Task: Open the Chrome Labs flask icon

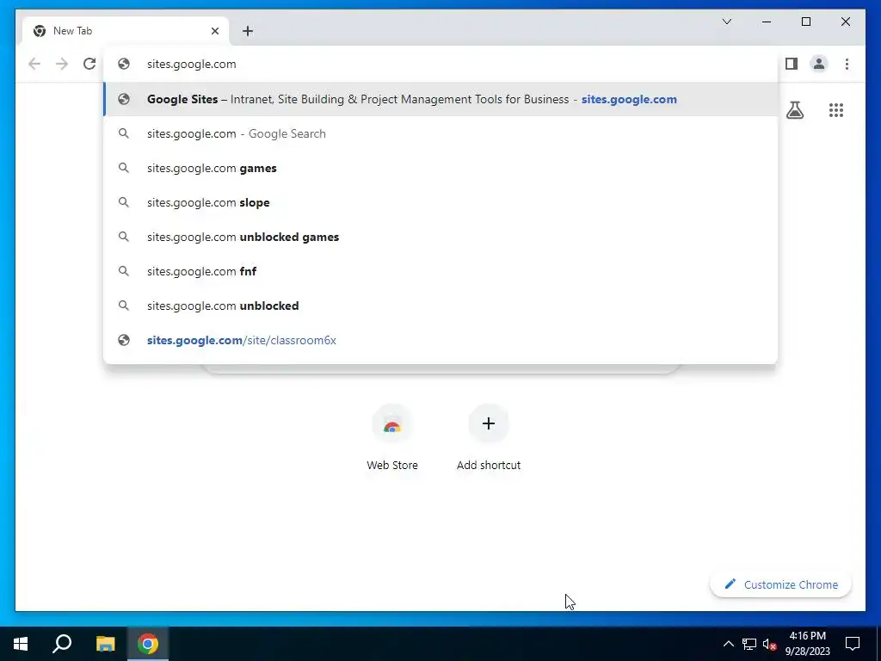Action: point(794,110)
